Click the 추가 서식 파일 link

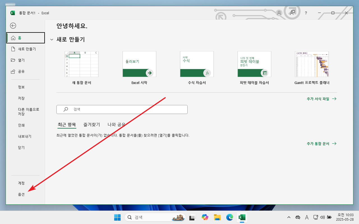click(x=321, y=99)
